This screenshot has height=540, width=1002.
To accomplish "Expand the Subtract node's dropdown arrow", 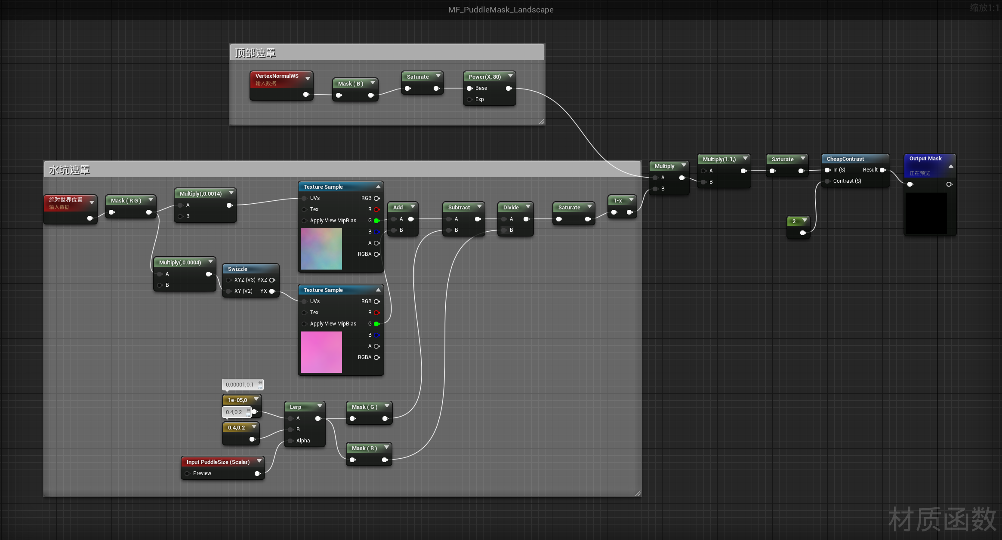I will tap(479, 207).
